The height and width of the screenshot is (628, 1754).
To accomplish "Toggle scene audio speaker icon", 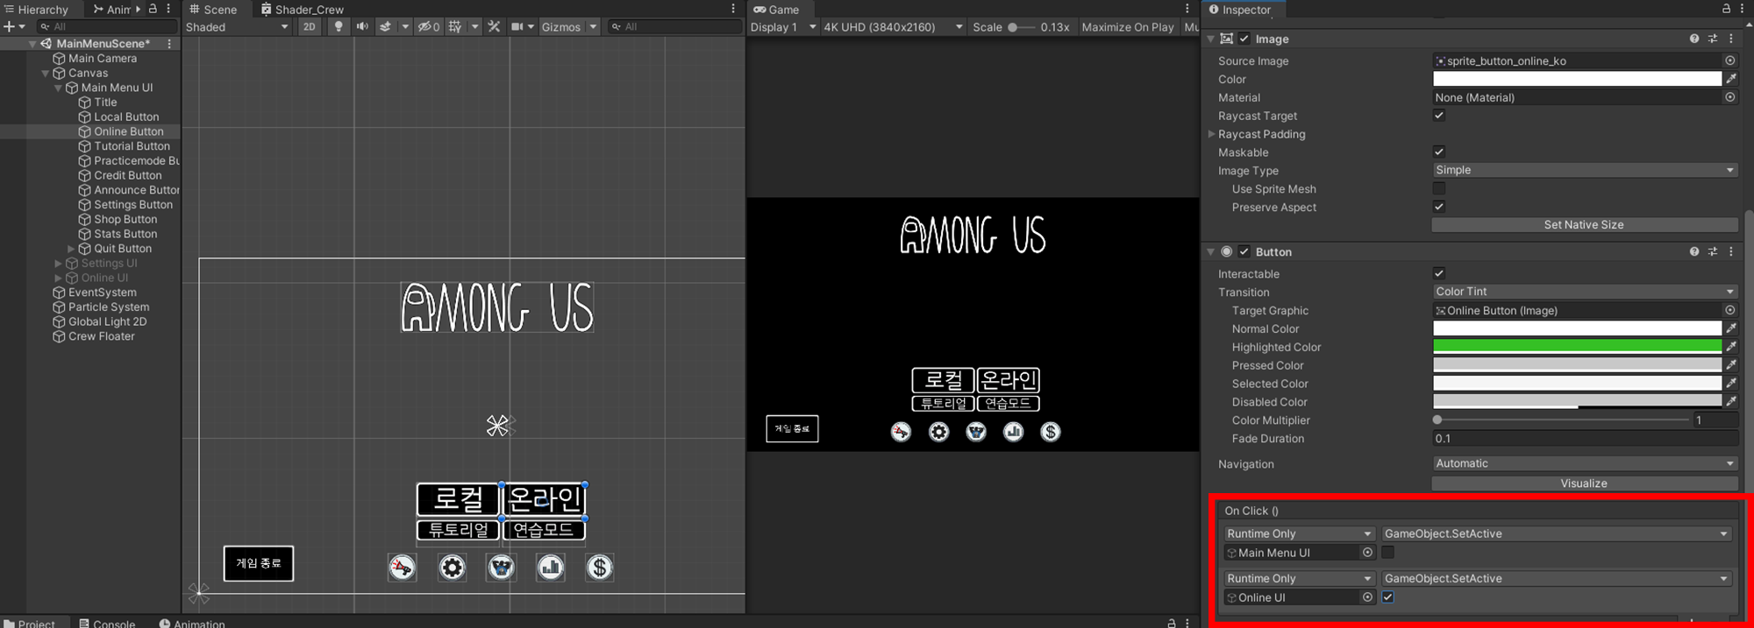I will click(362, 27).
